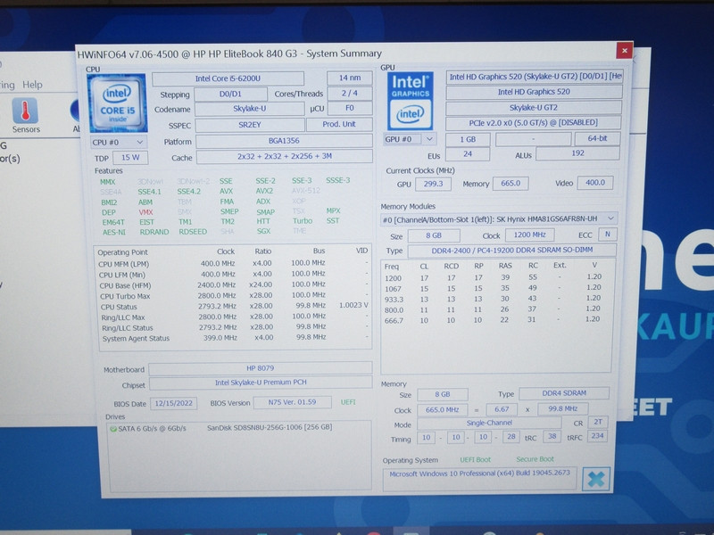Viewport: 714px width, 535px height.
Task: Select the SanDisk SD8SN8U-256G drive entry
Action: pos(270,428)
